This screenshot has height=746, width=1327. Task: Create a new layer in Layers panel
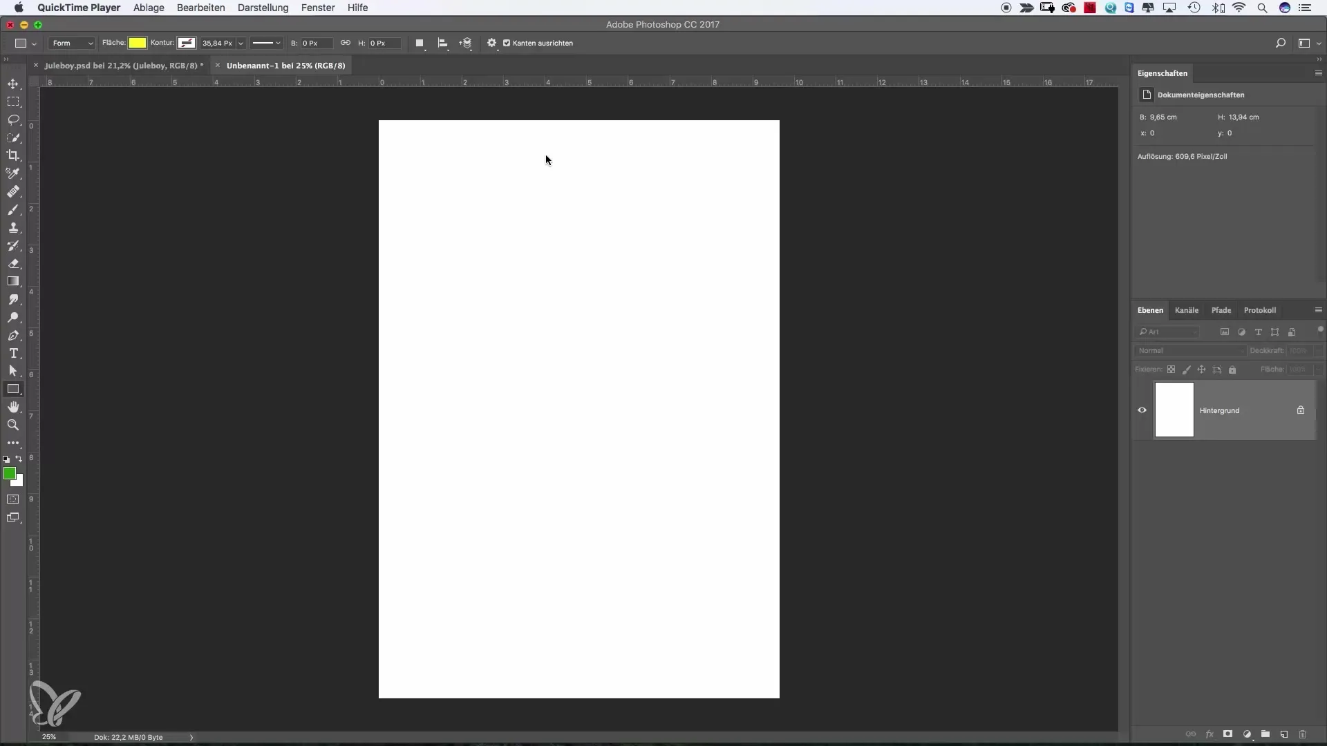click(1284, 734)
